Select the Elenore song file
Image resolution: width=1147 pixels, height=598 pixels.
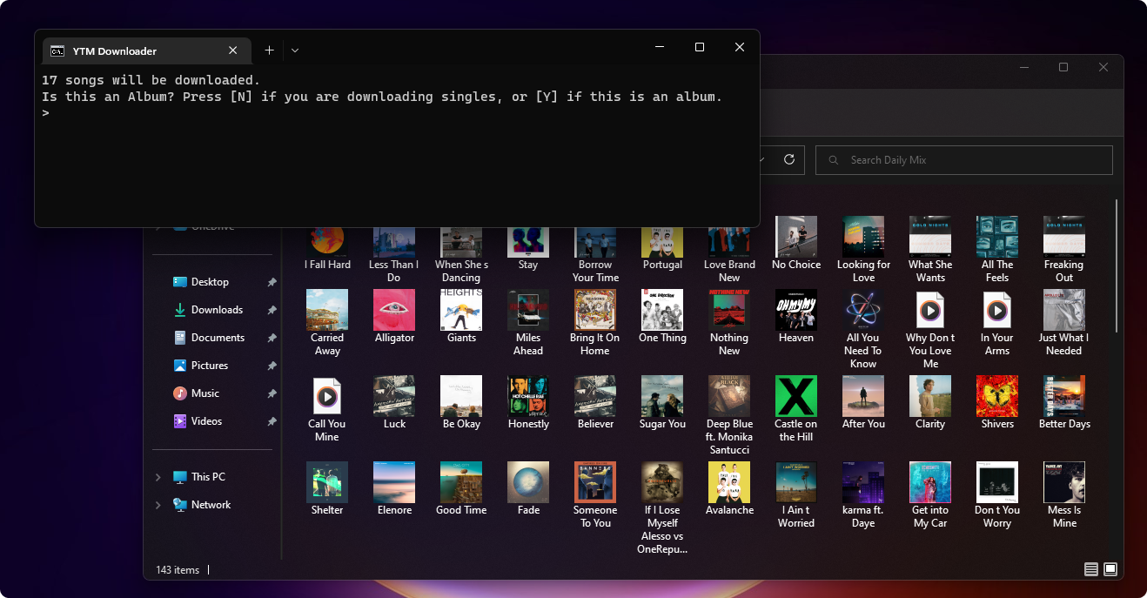[394, 489]
